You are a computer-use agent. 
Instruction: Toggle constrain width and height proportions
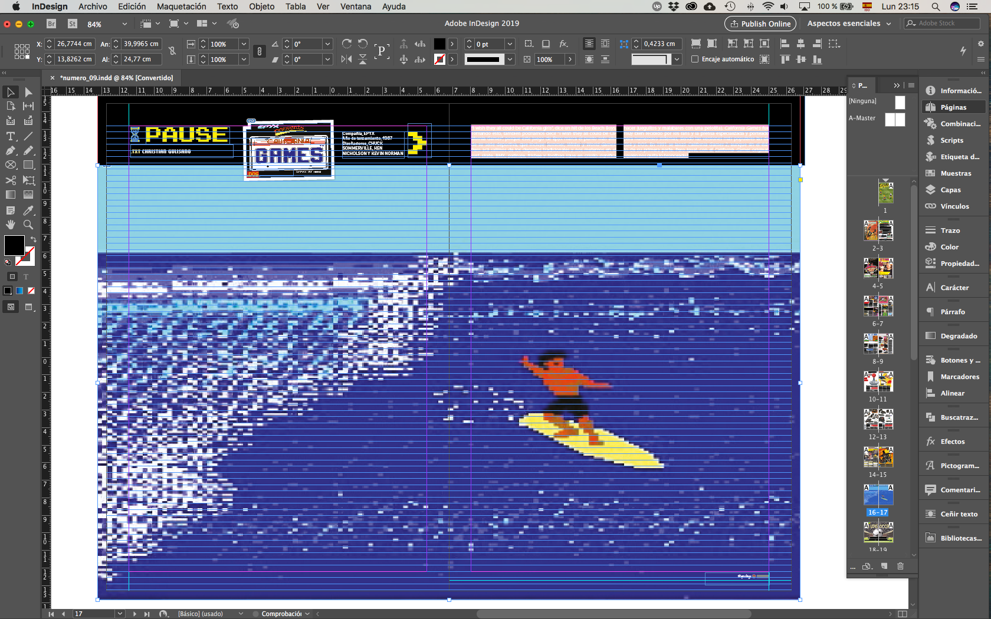(172, 51)
